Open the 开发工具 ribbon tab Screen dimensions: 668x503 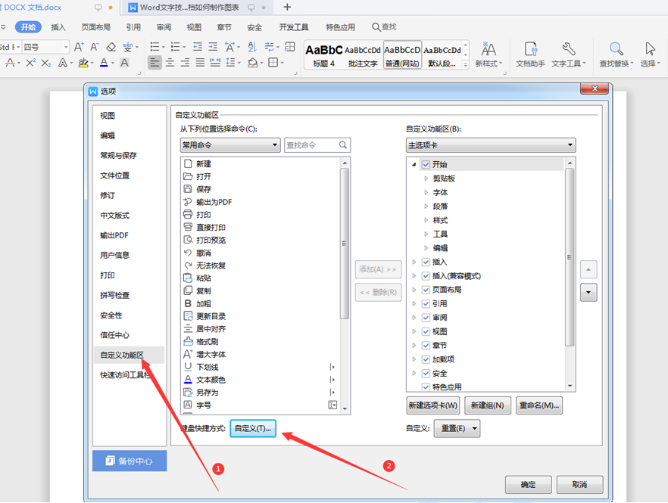[294, 26]
